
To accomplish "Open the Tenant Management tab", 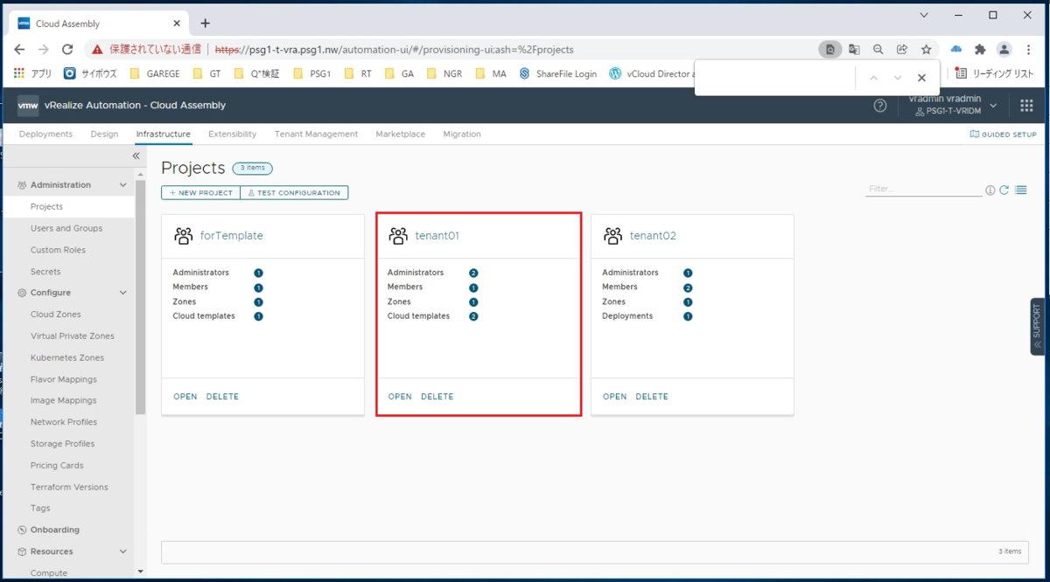I will pos(316,134).
